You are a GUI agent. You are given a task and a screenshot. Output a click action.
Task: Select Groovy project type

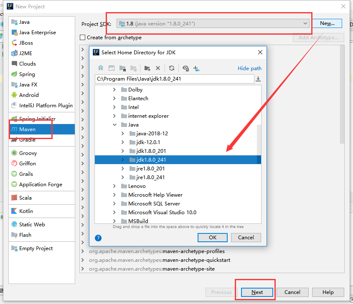(x=42, y=153)
